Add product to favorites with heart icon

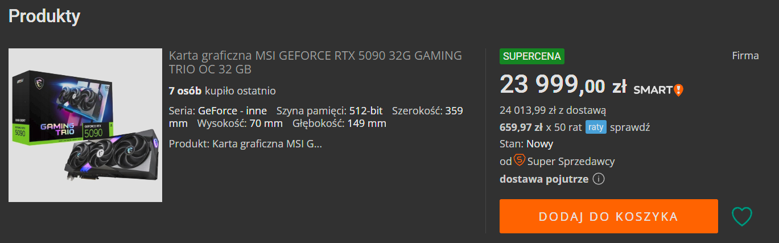(x=741, y=216)
